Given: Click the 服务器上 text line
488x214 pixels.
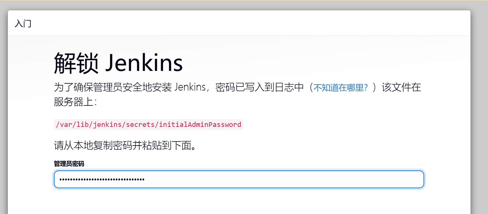Looking at the screenshot, I should click(75, 102).
